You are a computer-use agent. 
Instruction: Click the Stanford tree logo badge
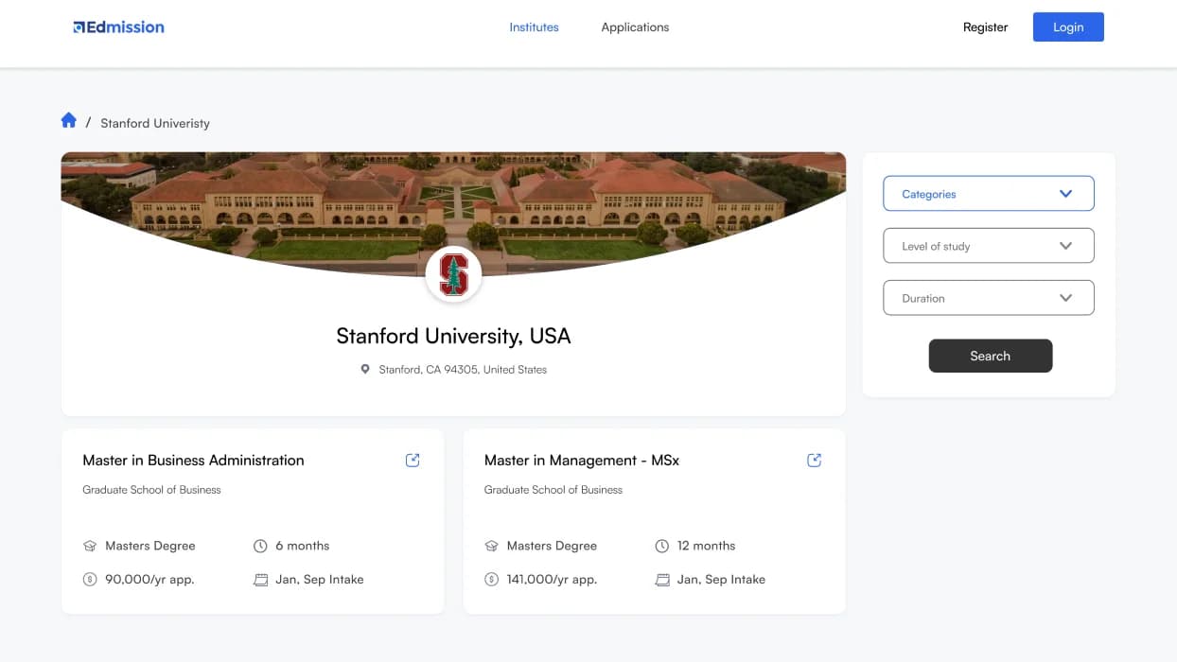click(x=454, y=275)
